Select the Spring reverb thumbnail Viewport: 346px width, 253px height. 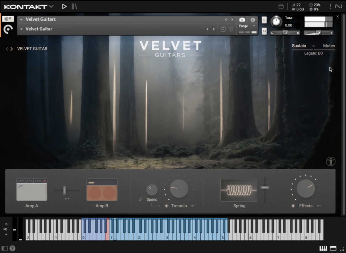coord(239,190)
